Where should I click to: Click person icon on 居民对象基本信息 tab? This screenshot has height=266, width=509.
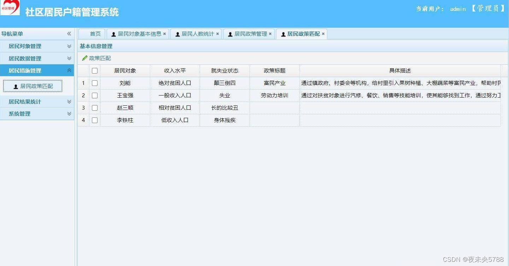pyautogui.click(x=113, y=34)
